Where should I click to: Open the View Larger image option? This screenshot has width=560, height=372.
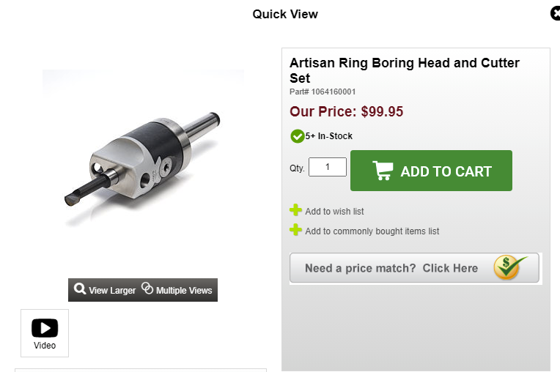click(x=105, y=289)
